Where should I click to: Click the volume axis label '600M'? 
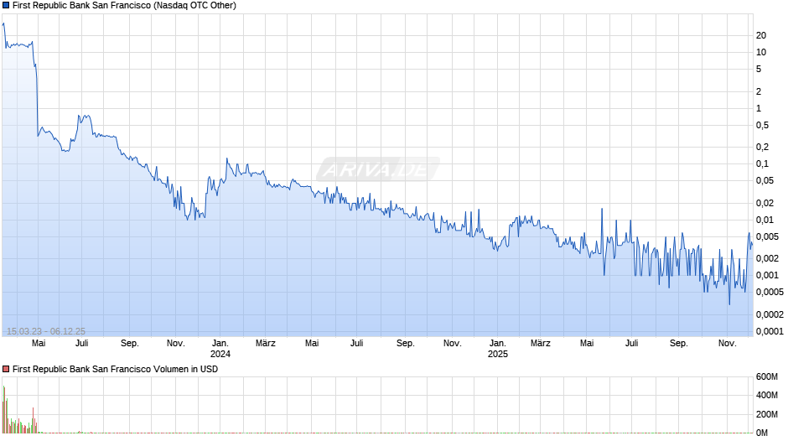tap(766, 377)
